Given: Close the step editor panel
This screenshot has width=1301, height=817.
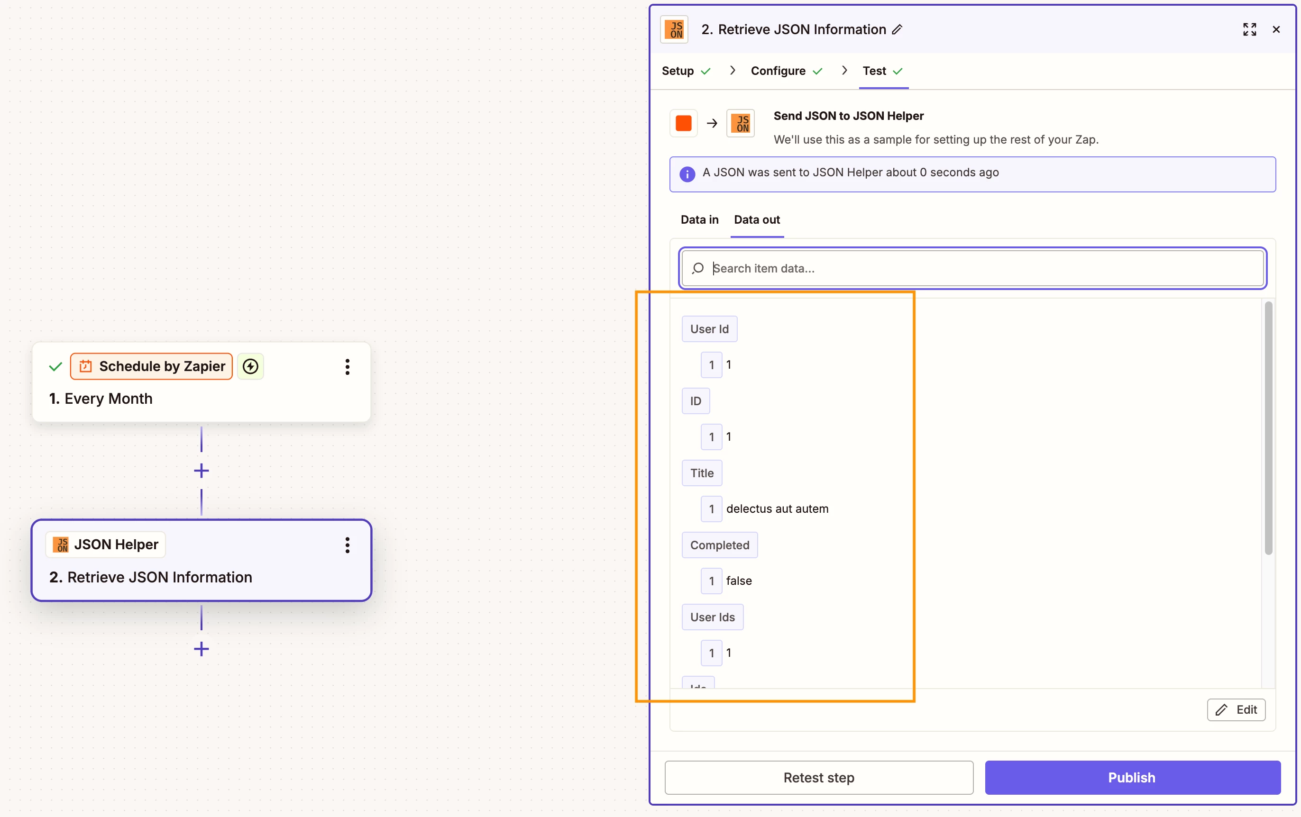Looking at the screenshot, I should [1276, 30].
